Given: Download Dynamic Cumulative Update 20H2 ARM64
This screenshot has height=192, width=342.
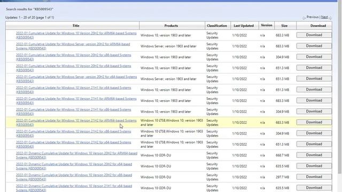Looking at the screenshot, I should pyautogui.click(x=314, y=155).
